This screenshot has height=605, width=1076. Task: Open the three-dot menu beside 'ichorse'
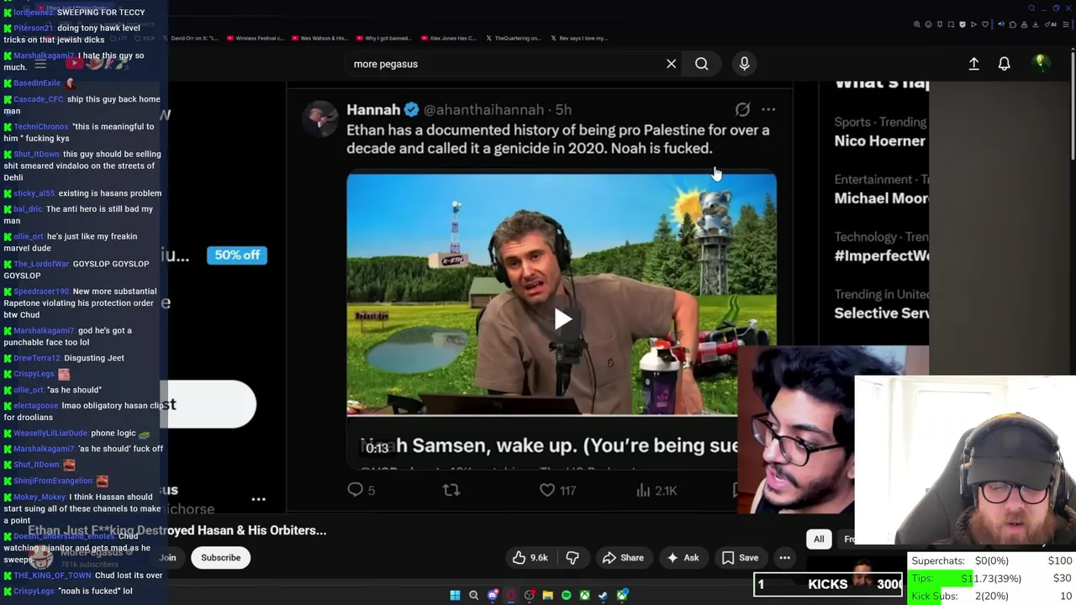point(258,499)
